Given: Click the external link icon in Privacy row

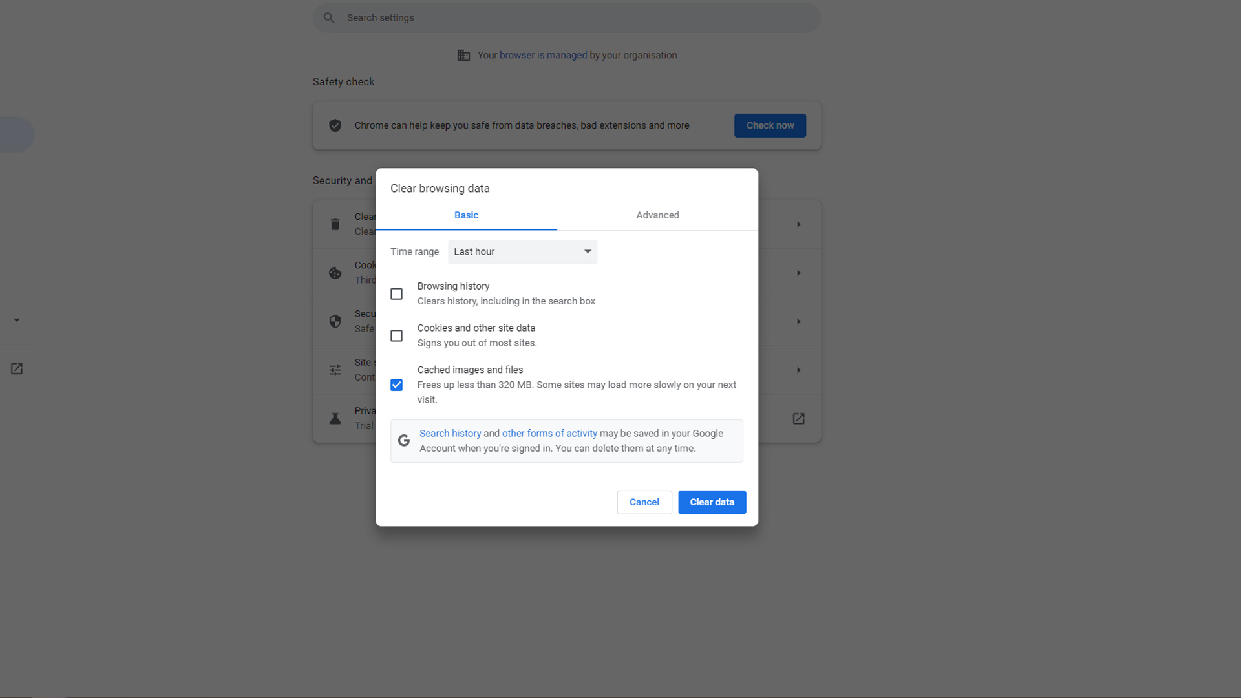Looking at the screenshot, I should pyautogui.click(x=798, y=419).
